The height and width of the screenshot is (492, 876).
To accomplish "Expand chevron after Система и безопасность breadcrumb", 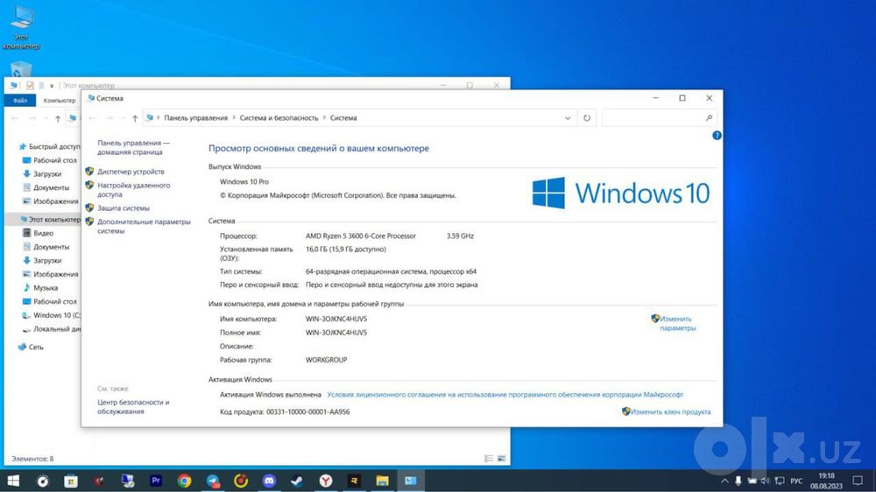I will tap(324, 118).
